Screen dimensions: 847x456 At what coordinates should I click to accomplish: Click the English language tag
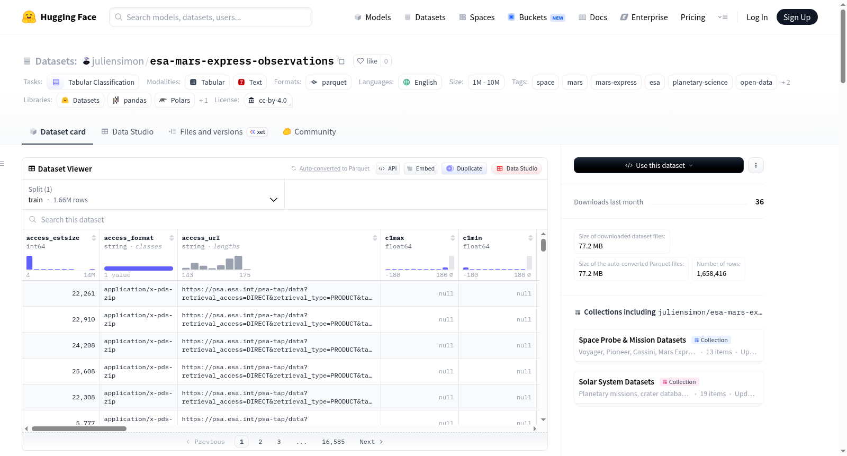pos(420,82)
